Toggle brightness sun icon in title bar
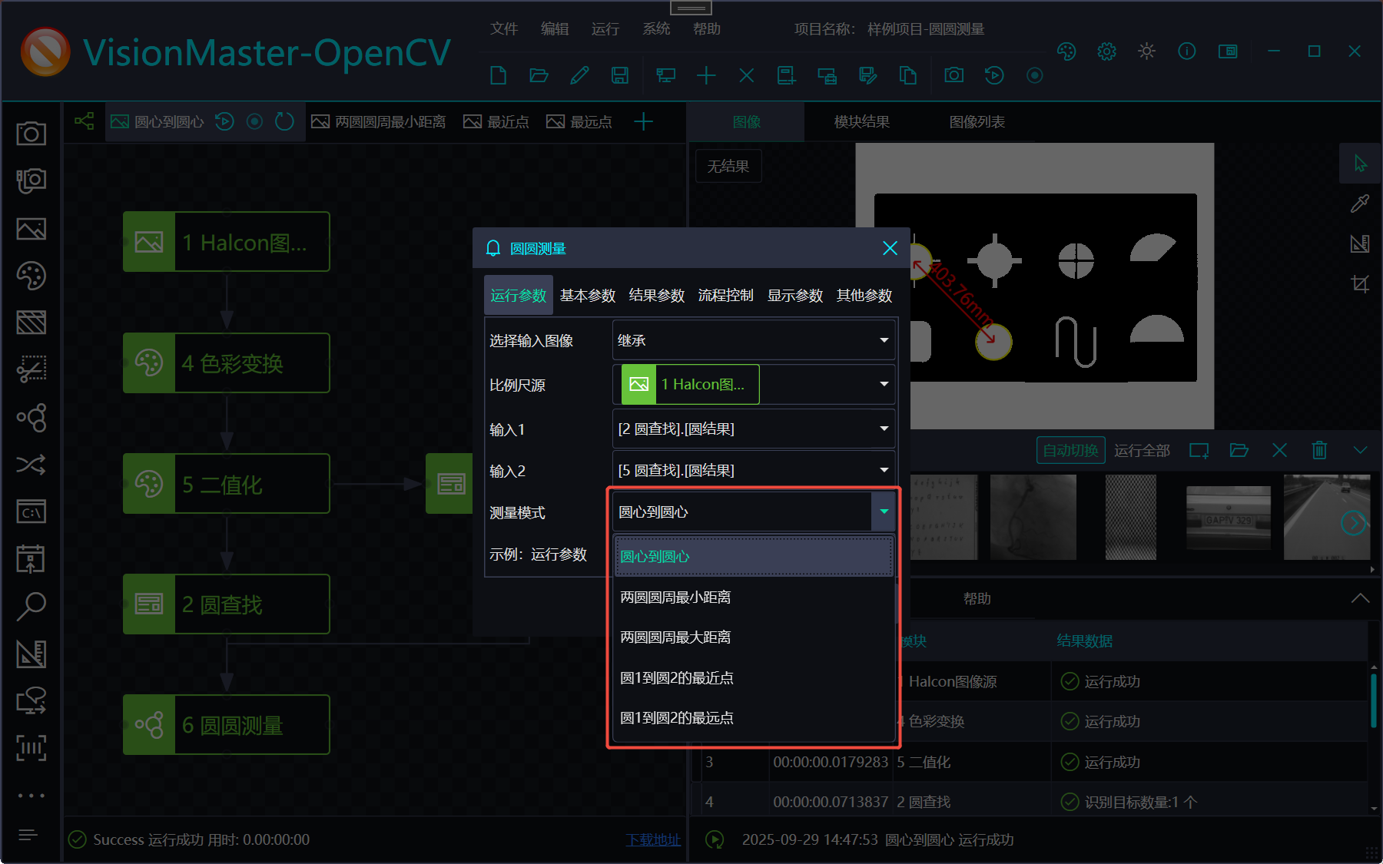 tap(1146, 51)
